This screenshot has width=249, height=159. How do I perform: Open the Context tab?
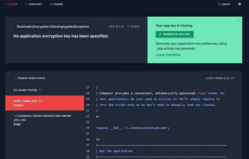pos(34,4)
